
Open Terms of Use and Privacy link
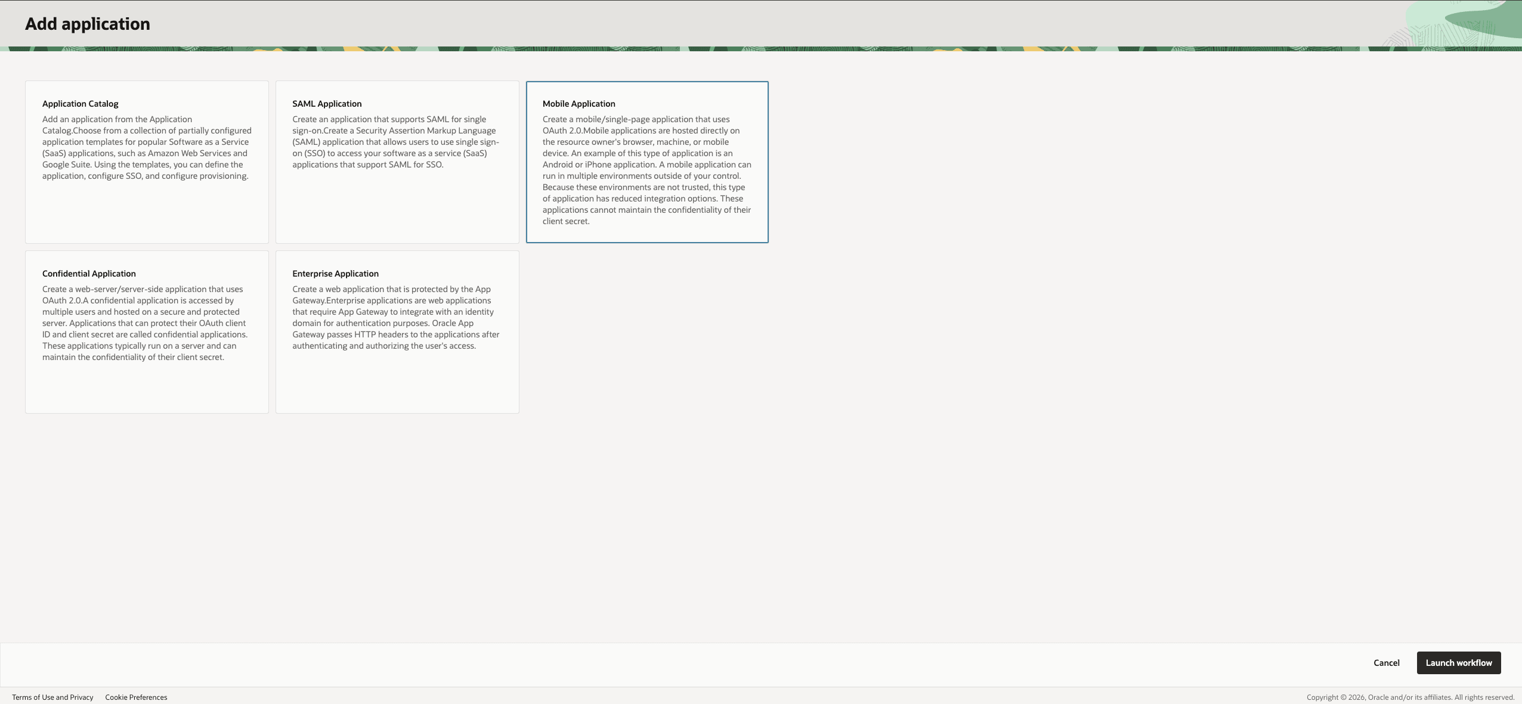(x=52, y=697)
